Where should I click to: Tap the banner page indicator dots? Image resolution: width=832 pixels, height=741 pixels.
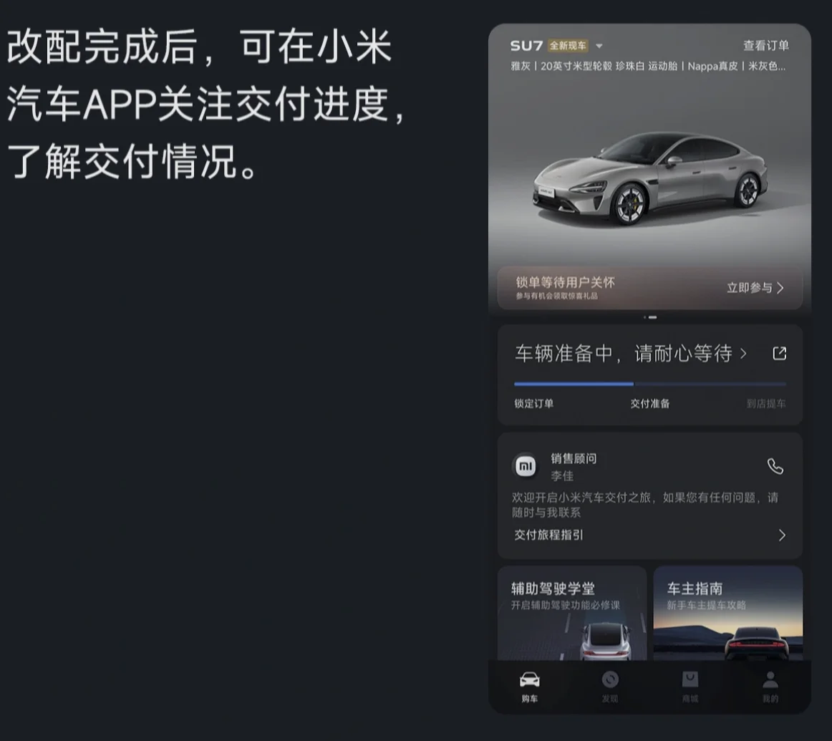pos(650,317)
